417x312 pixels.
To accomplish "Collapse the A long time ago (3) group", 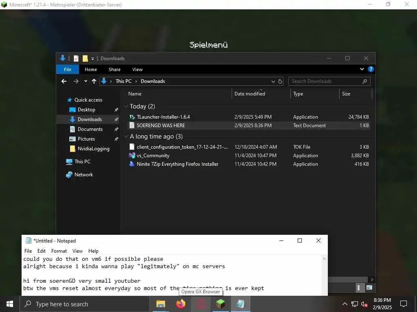I will 126,136.
